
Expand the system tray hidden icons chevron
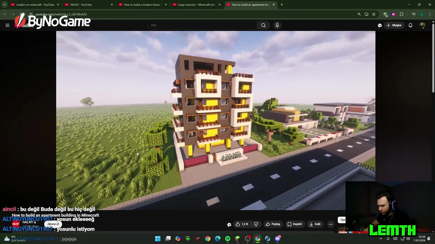click(381, 239)
